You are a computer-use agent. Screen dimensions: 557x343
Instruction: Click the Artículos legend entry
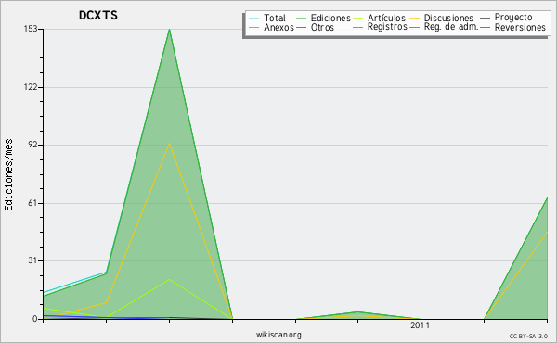tap(379, 18)
